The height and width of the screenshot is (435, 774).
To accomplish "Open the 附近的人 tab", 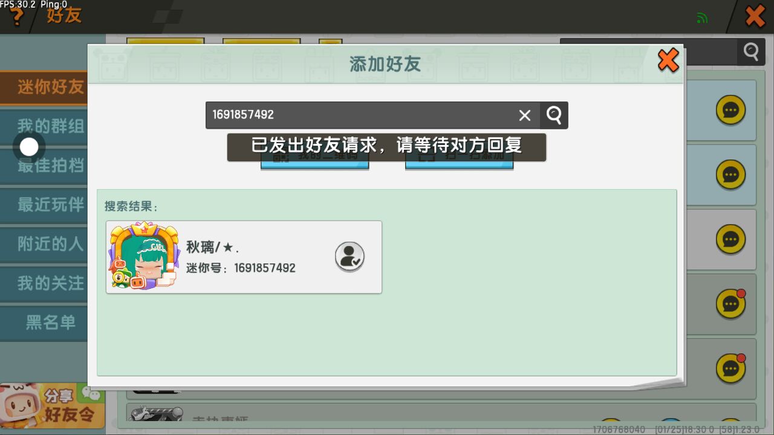I will coord(50,244).
